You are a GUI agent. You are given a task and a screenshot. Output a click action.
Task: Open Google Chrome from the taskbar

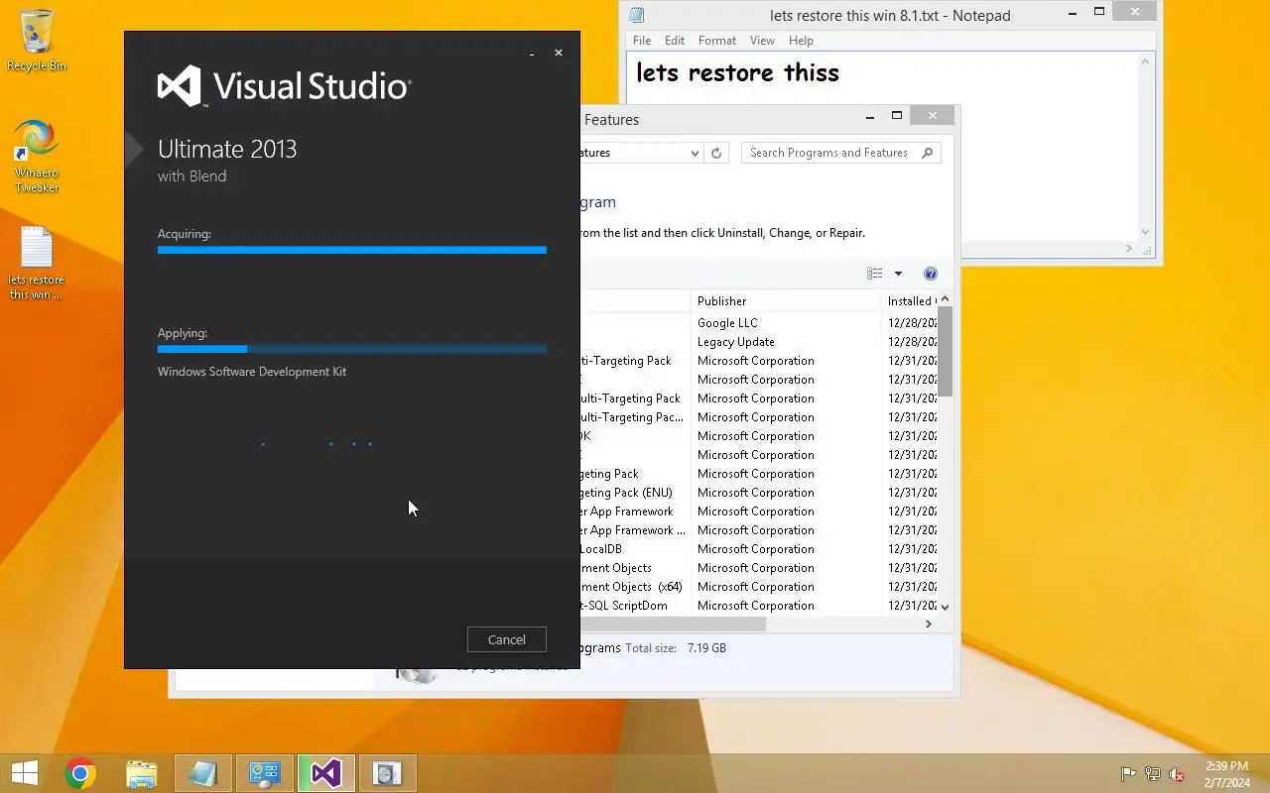pos(80,773)
